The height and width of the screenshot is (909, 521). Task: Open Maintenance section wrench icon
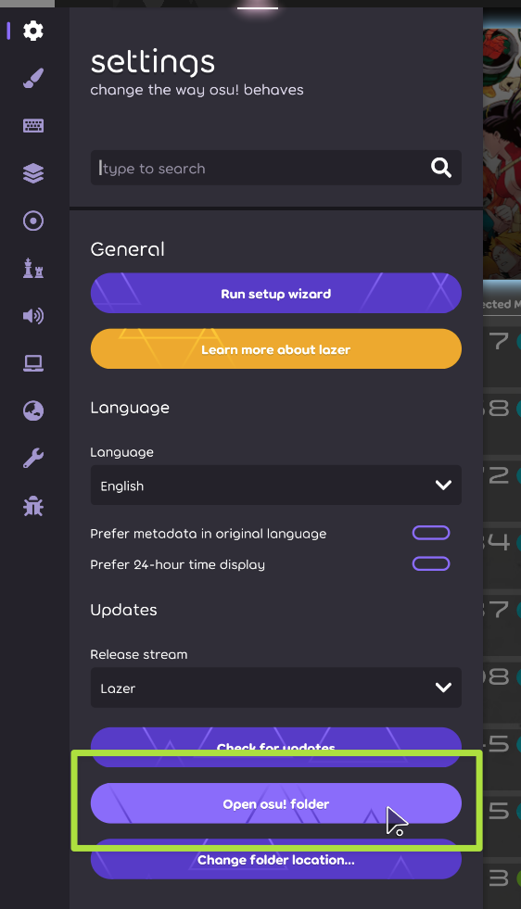33,458
